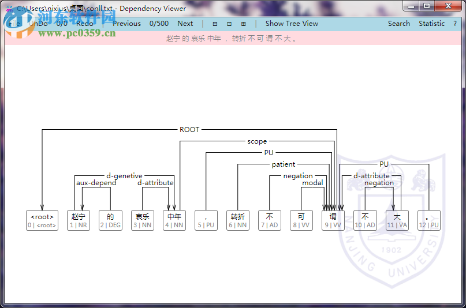Image resolution: width=466 pixels, height=308 pixels.
Task: Select the word node 赵宁 NR
Action: pyautogui.click(x=79, y=220)
